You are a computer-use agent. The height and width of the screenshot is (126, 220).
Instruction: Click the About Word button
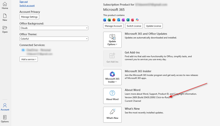tap(112, 96)
